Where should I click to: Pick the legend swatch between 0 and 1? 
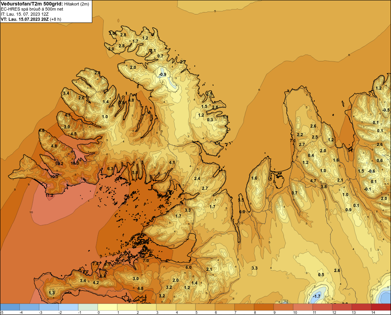point(108,307)
